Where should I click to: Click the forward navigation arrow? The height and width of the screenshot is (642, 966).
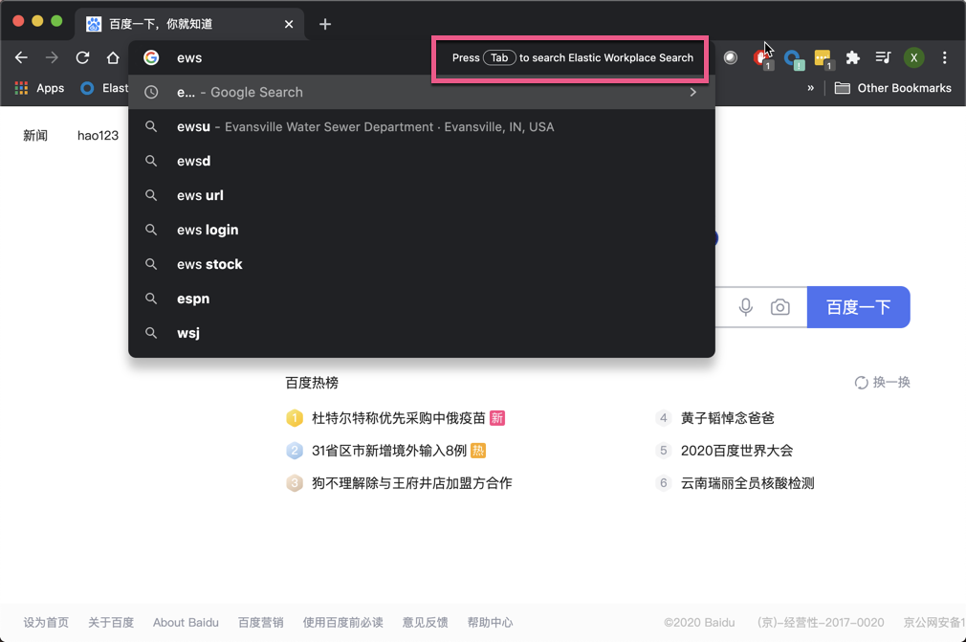pos(52,58)
